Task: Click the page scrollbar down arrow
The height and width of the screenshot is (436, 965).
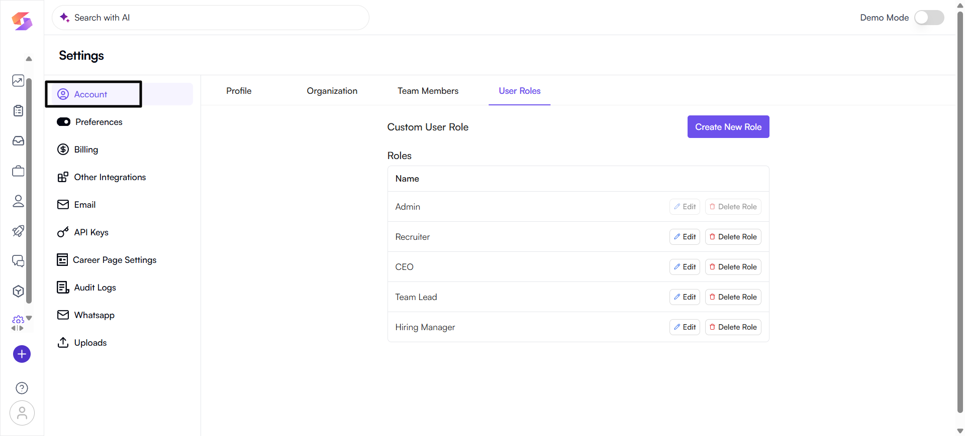Action: (x=960, y=431)
